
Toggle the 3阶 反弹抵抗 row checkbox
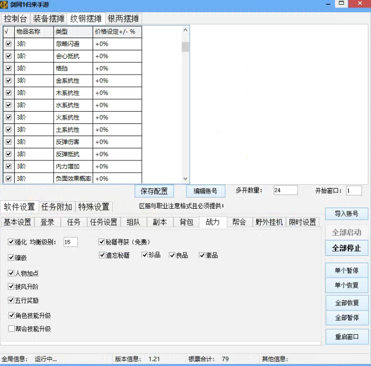pyautogui.click(x=9, y=154)
